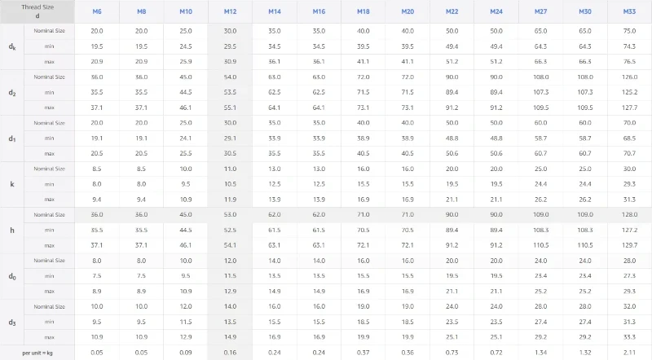The height and width of the screenshot is (360, 652).
Task: Open the M16 thread size link
Action: point(319,11)
